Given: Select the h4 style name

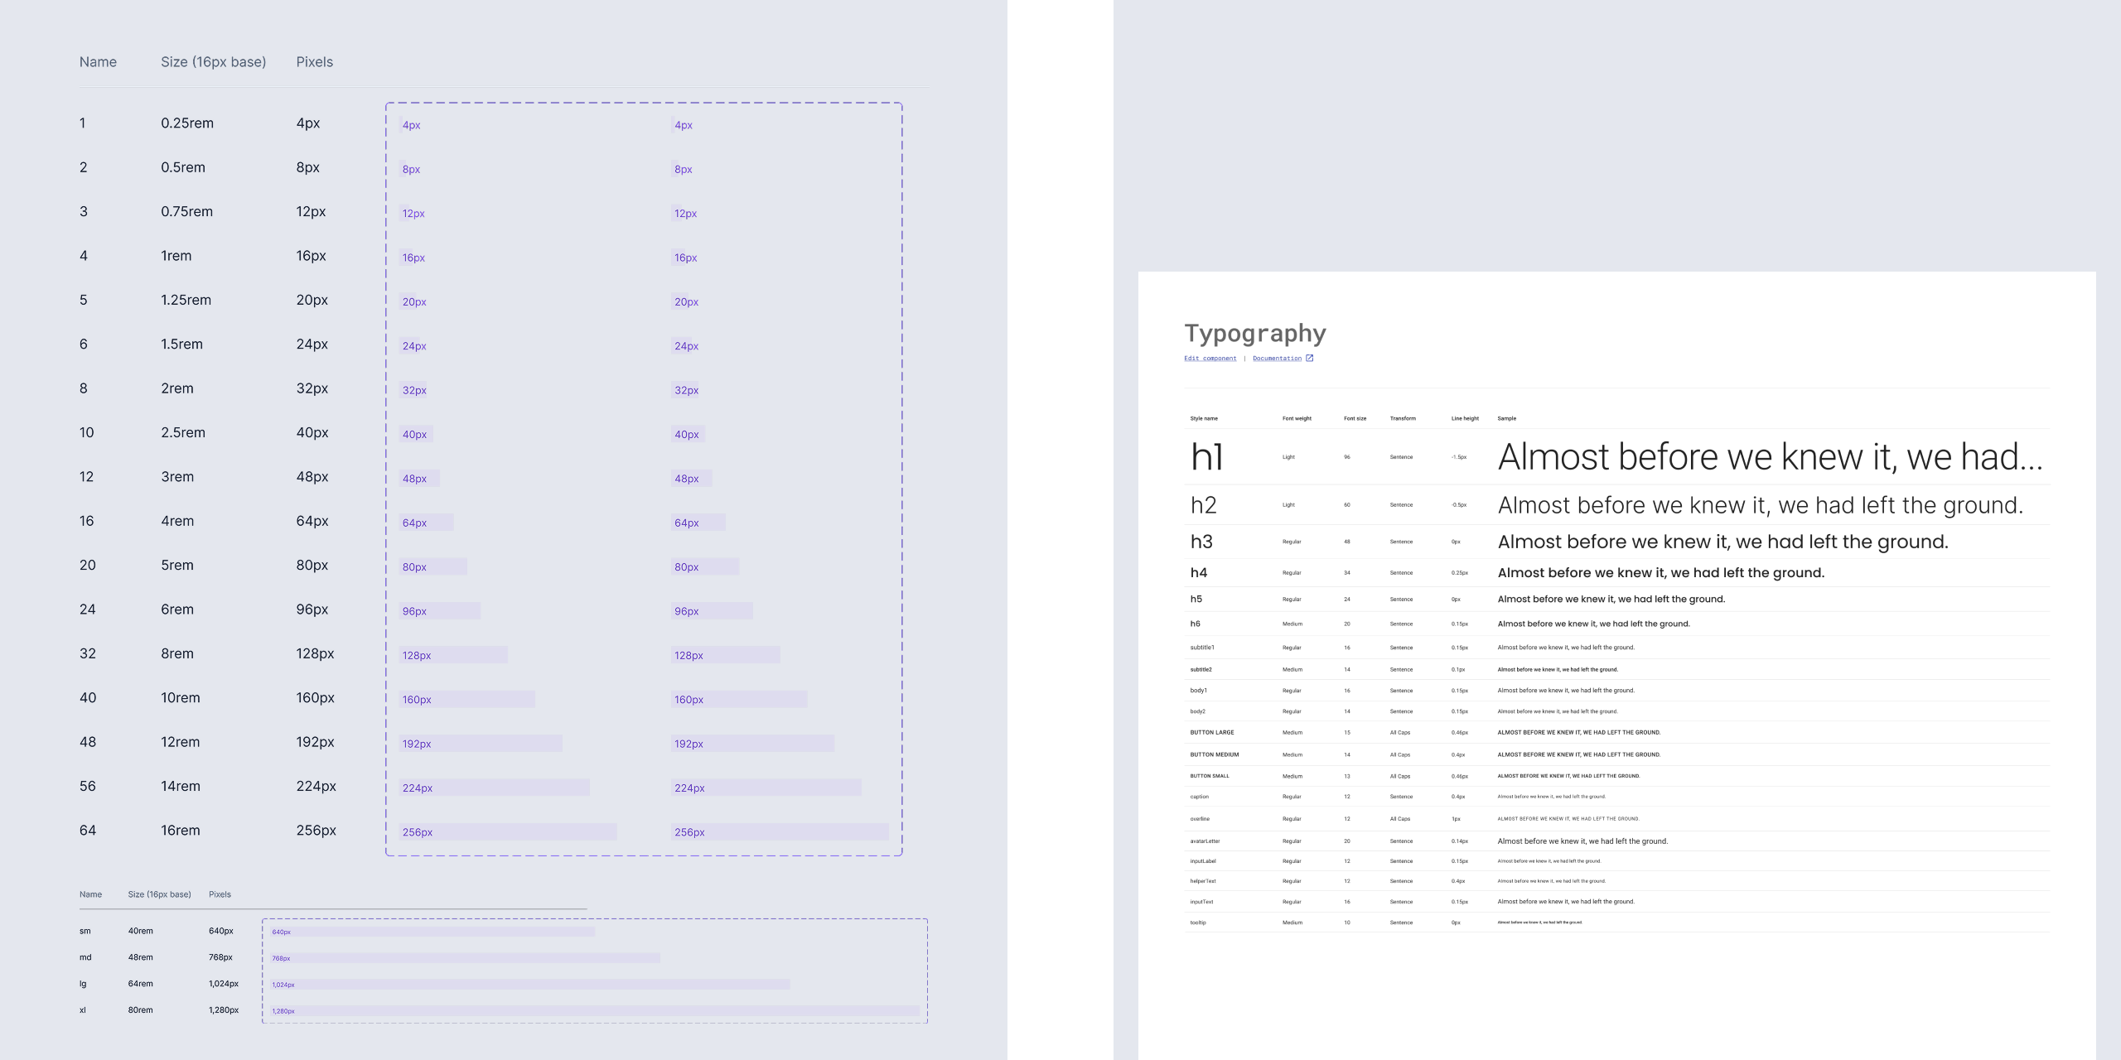Looking at the screenshot, I should [1198, 573].
